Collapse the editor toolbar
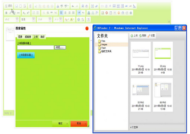The height and width of the screenshot is (134, 190). point(169,21)
